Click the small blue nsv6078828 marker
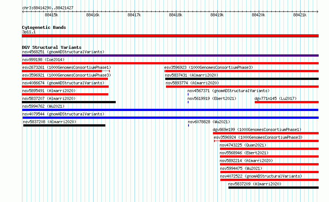329x202 pixels. point(189,125)
